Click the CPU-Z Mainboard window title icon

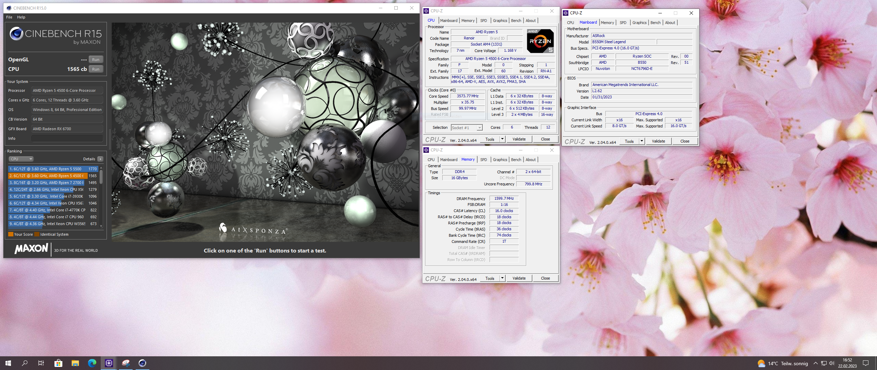[x=566, y=13]
